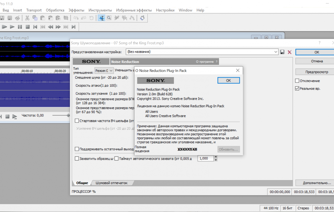334x212 pixels.
Task: Click the last icon on the main toolbar
Action: 142,18
